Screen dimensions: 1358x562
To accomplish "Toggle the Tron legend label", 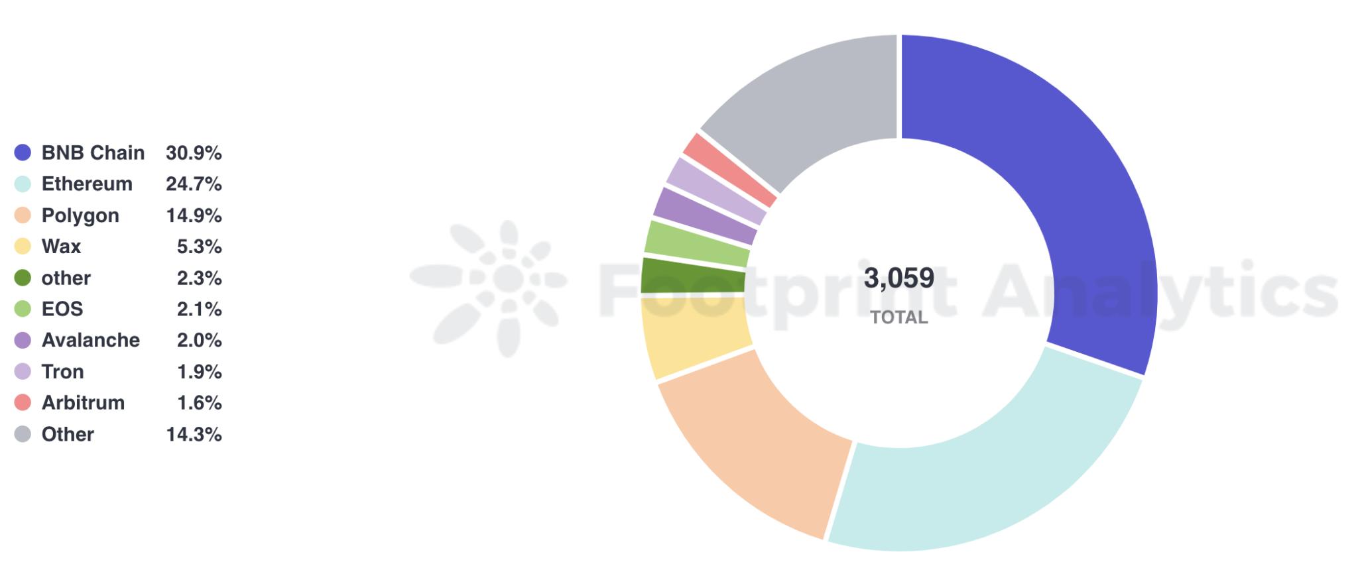I will click(62, 371).
